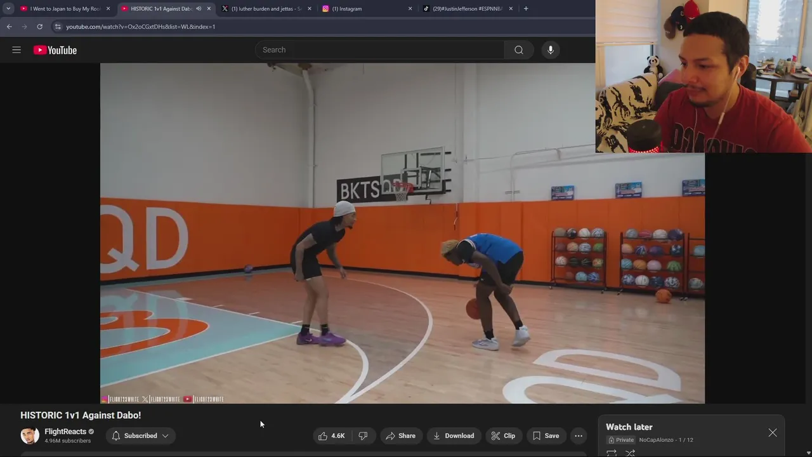This screenshot has width=812, height=457.
Task: Click the Share button
Action: [400, 436]
